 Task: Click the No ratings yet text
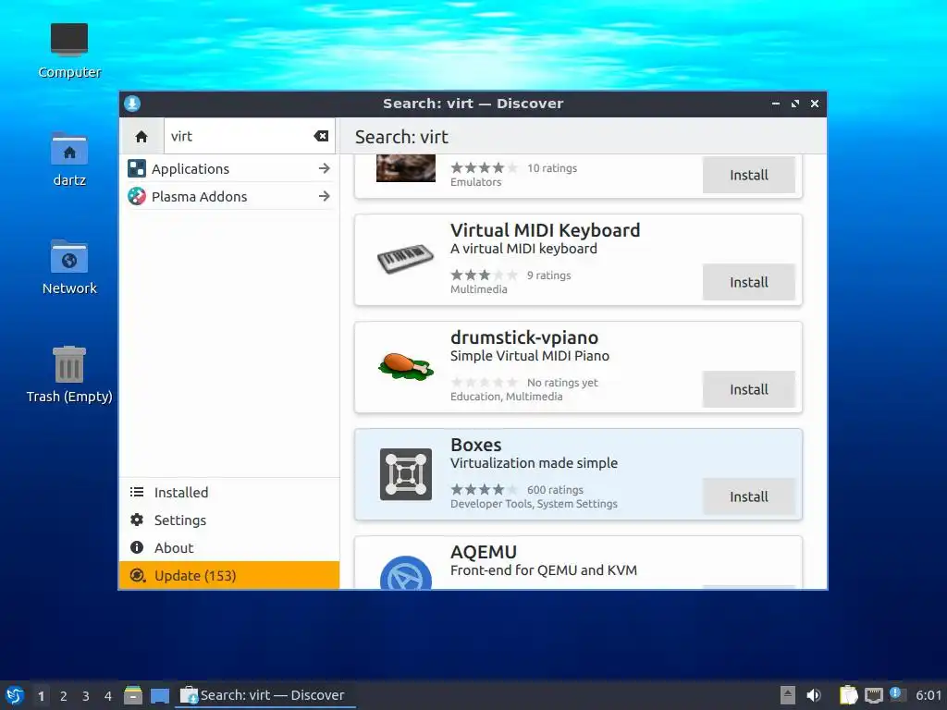pyautogui.click(x=562, y=382)
